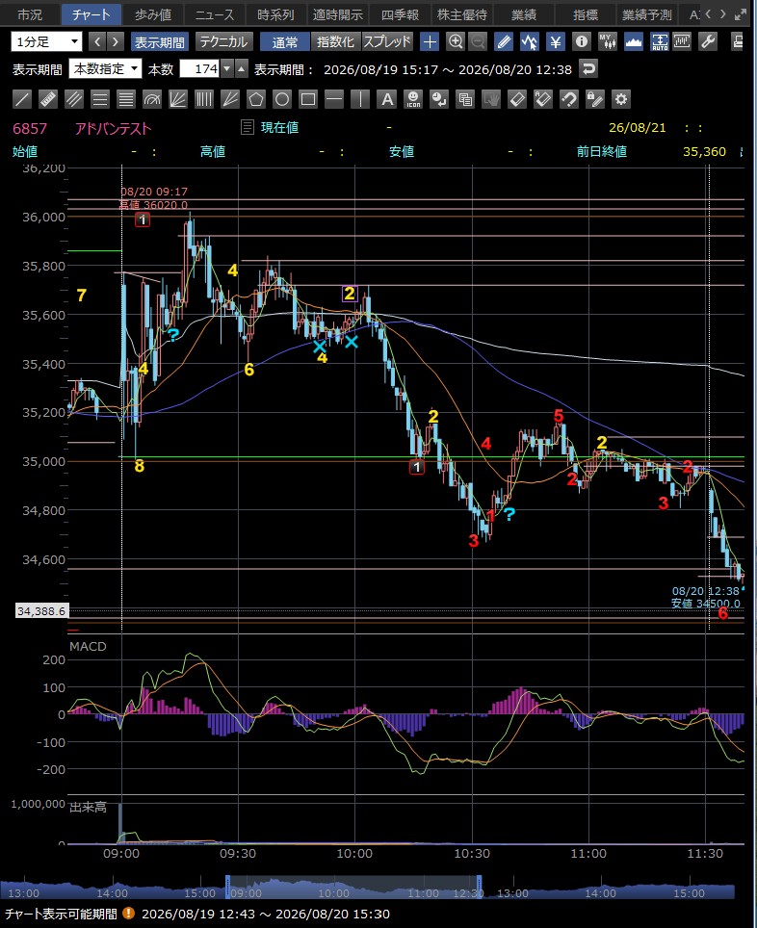The image size is (757, 928).
Task: Select スプレッド chart mode
Action: pyautogui.click(x=387, y=42)
